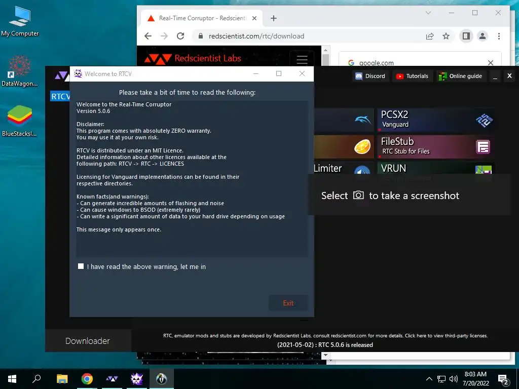Open the network tray icon
The width and height of the screenshot is (519, 389).
(x=441, y=379)
